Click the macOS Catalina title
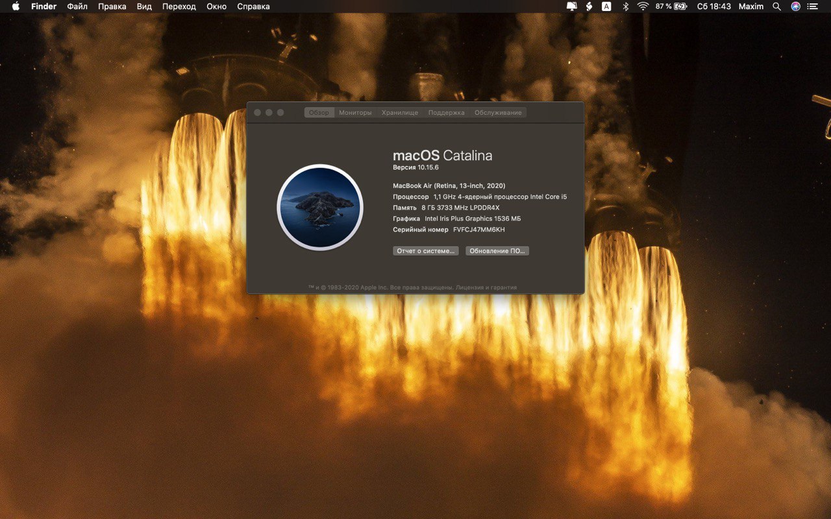This screenshot has height=519, width=831. [443, 155]
